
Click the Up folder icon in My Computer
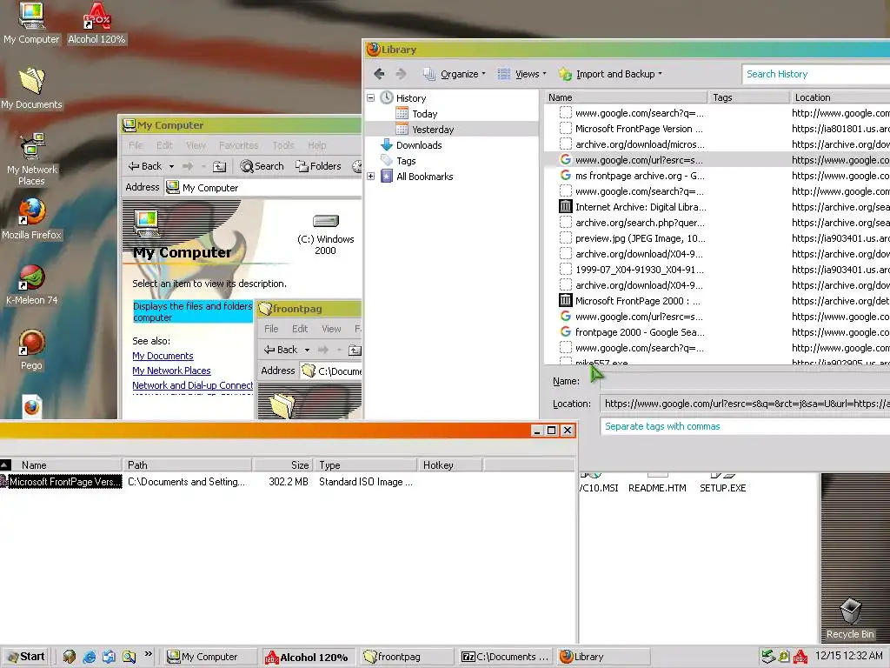219,166
